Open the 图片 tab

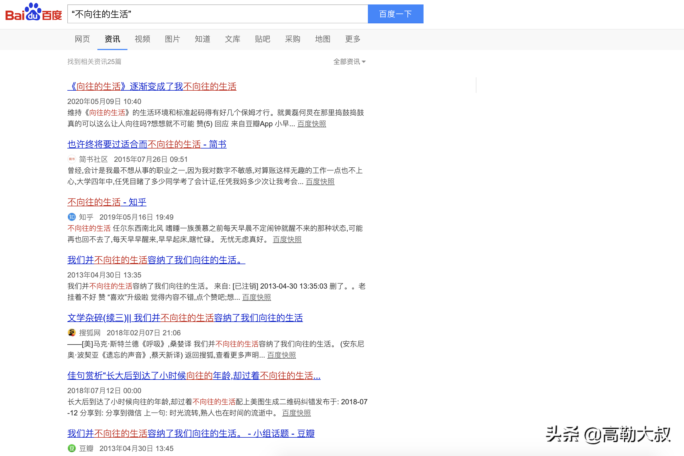[x=172, y=39]
